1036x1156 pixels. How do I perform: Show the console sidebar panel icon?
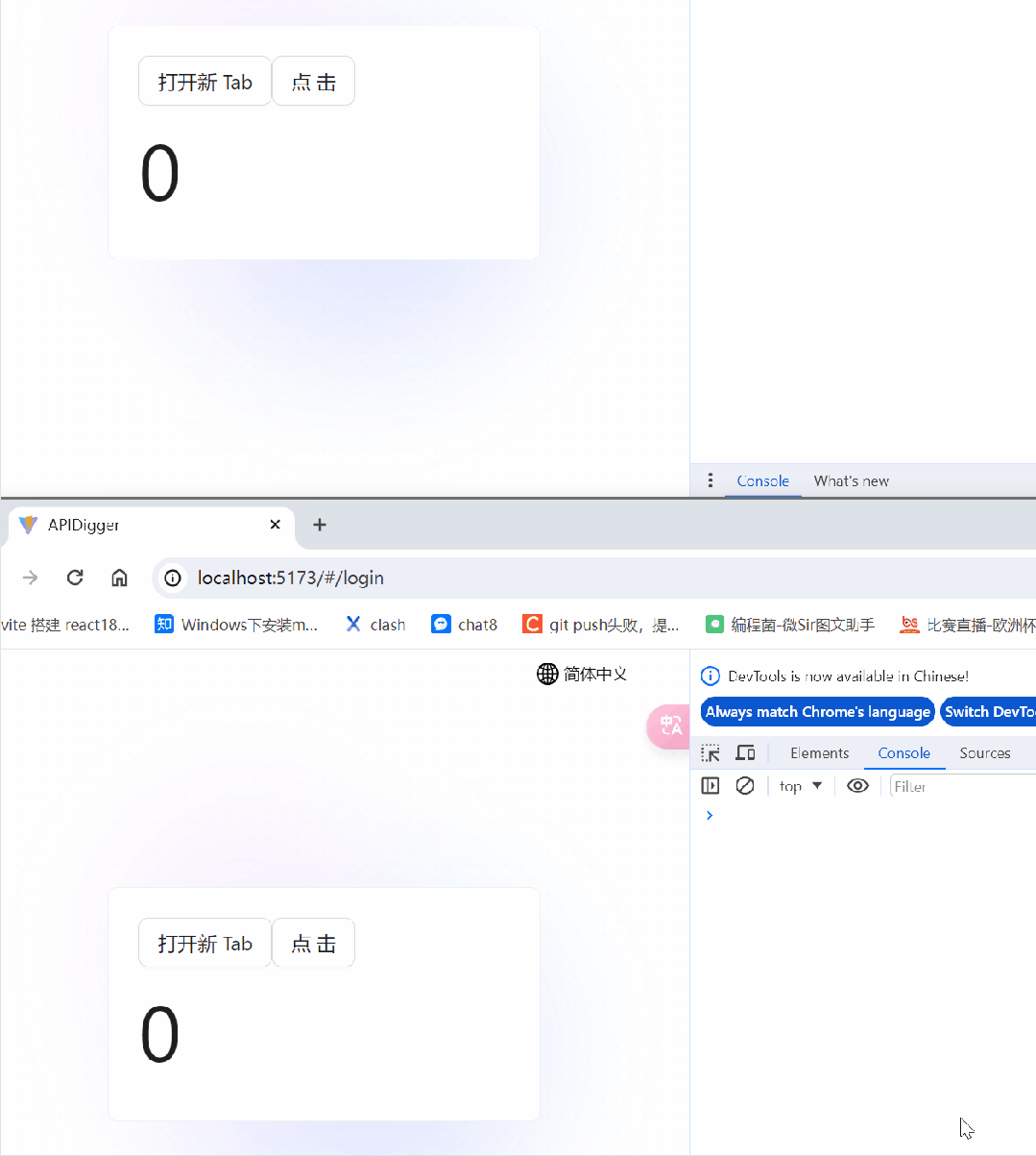[x=711, y=786]
